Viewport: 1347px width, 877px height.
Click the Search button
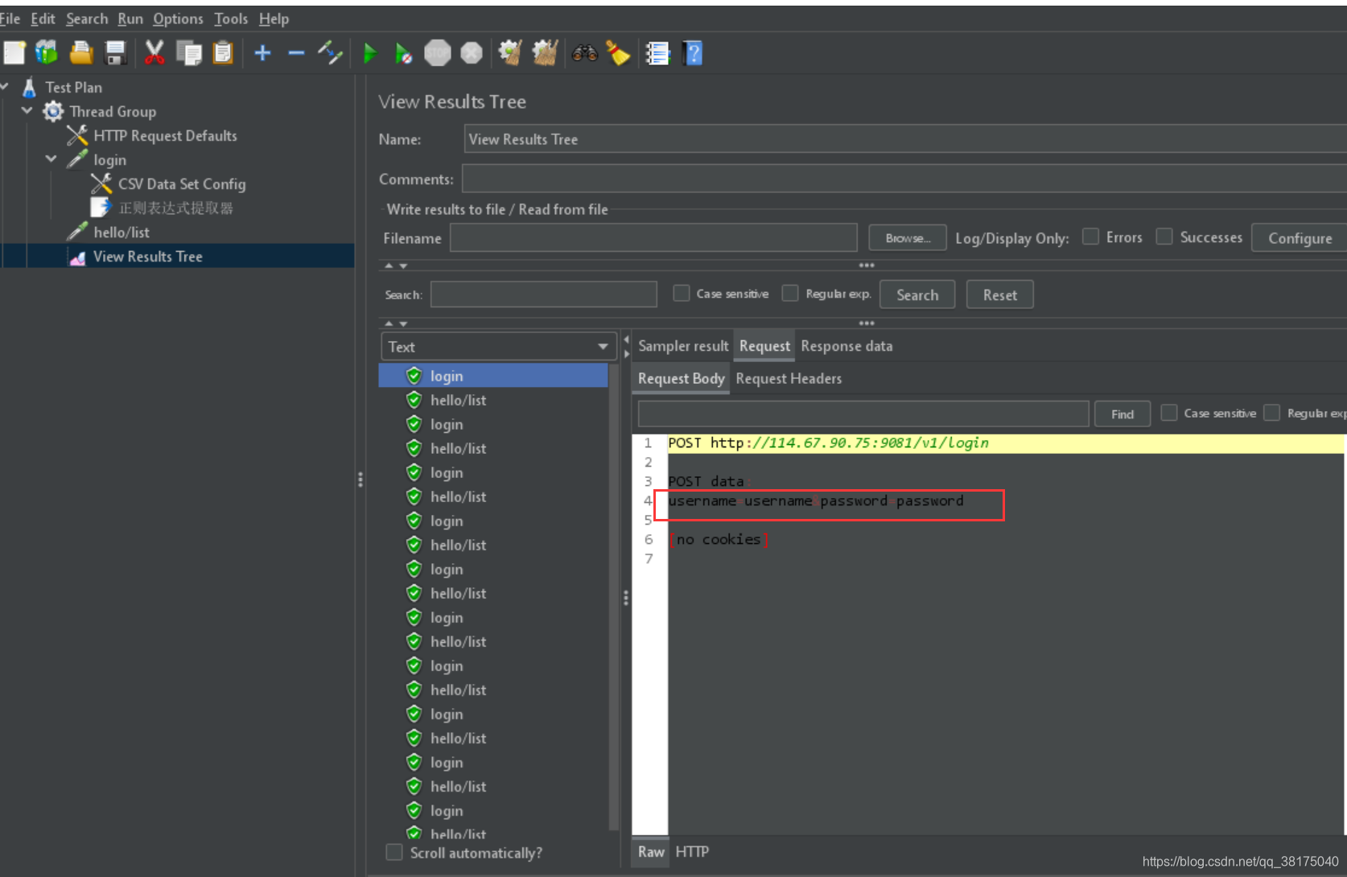(917, 294)
